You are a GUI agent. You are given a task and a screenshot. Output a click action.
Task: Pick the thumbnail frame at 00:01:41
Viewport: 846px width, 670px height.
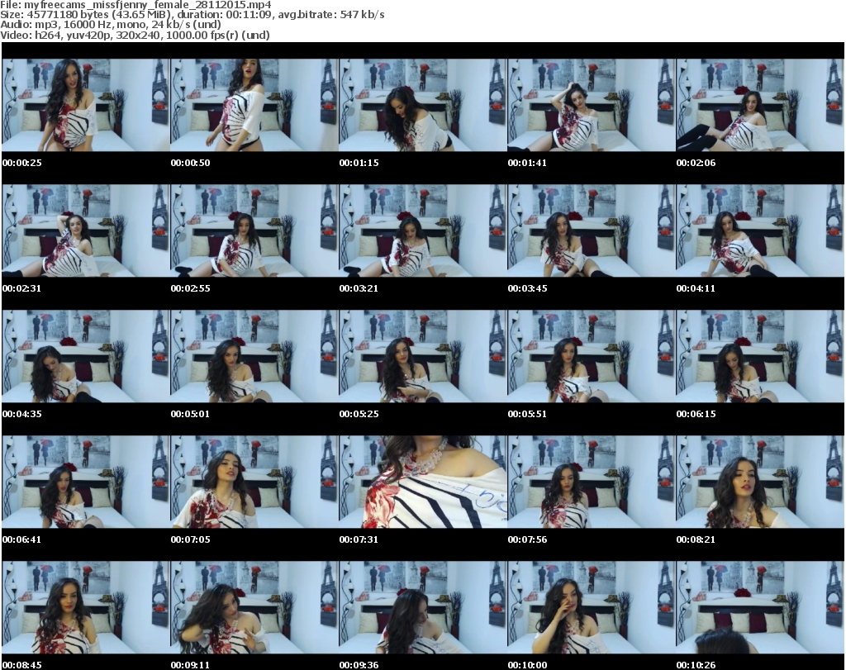pyautogui.click(x=592, y=105)
